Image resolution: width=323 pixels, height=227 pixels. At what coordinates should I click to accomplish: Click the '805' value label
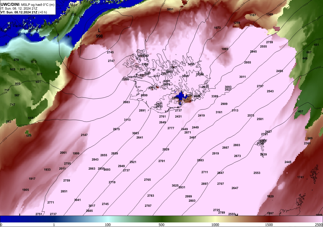(18, 84)
